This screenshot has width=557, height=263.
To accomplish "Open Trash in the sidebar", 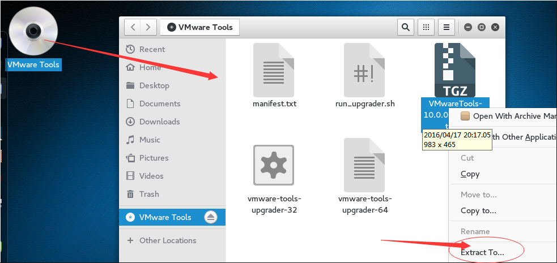I will point(172,194).
